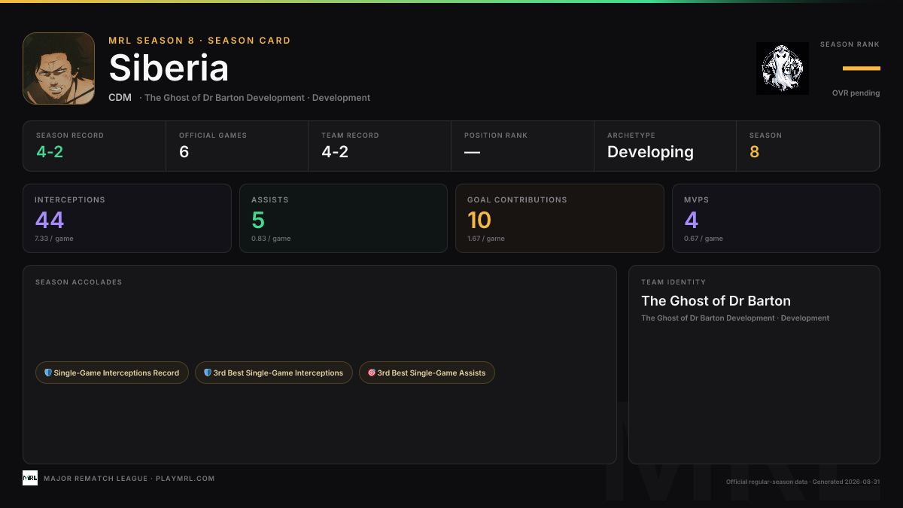Click the Interceptions total 44
The image size is (903, 508).
click(50, 221)
